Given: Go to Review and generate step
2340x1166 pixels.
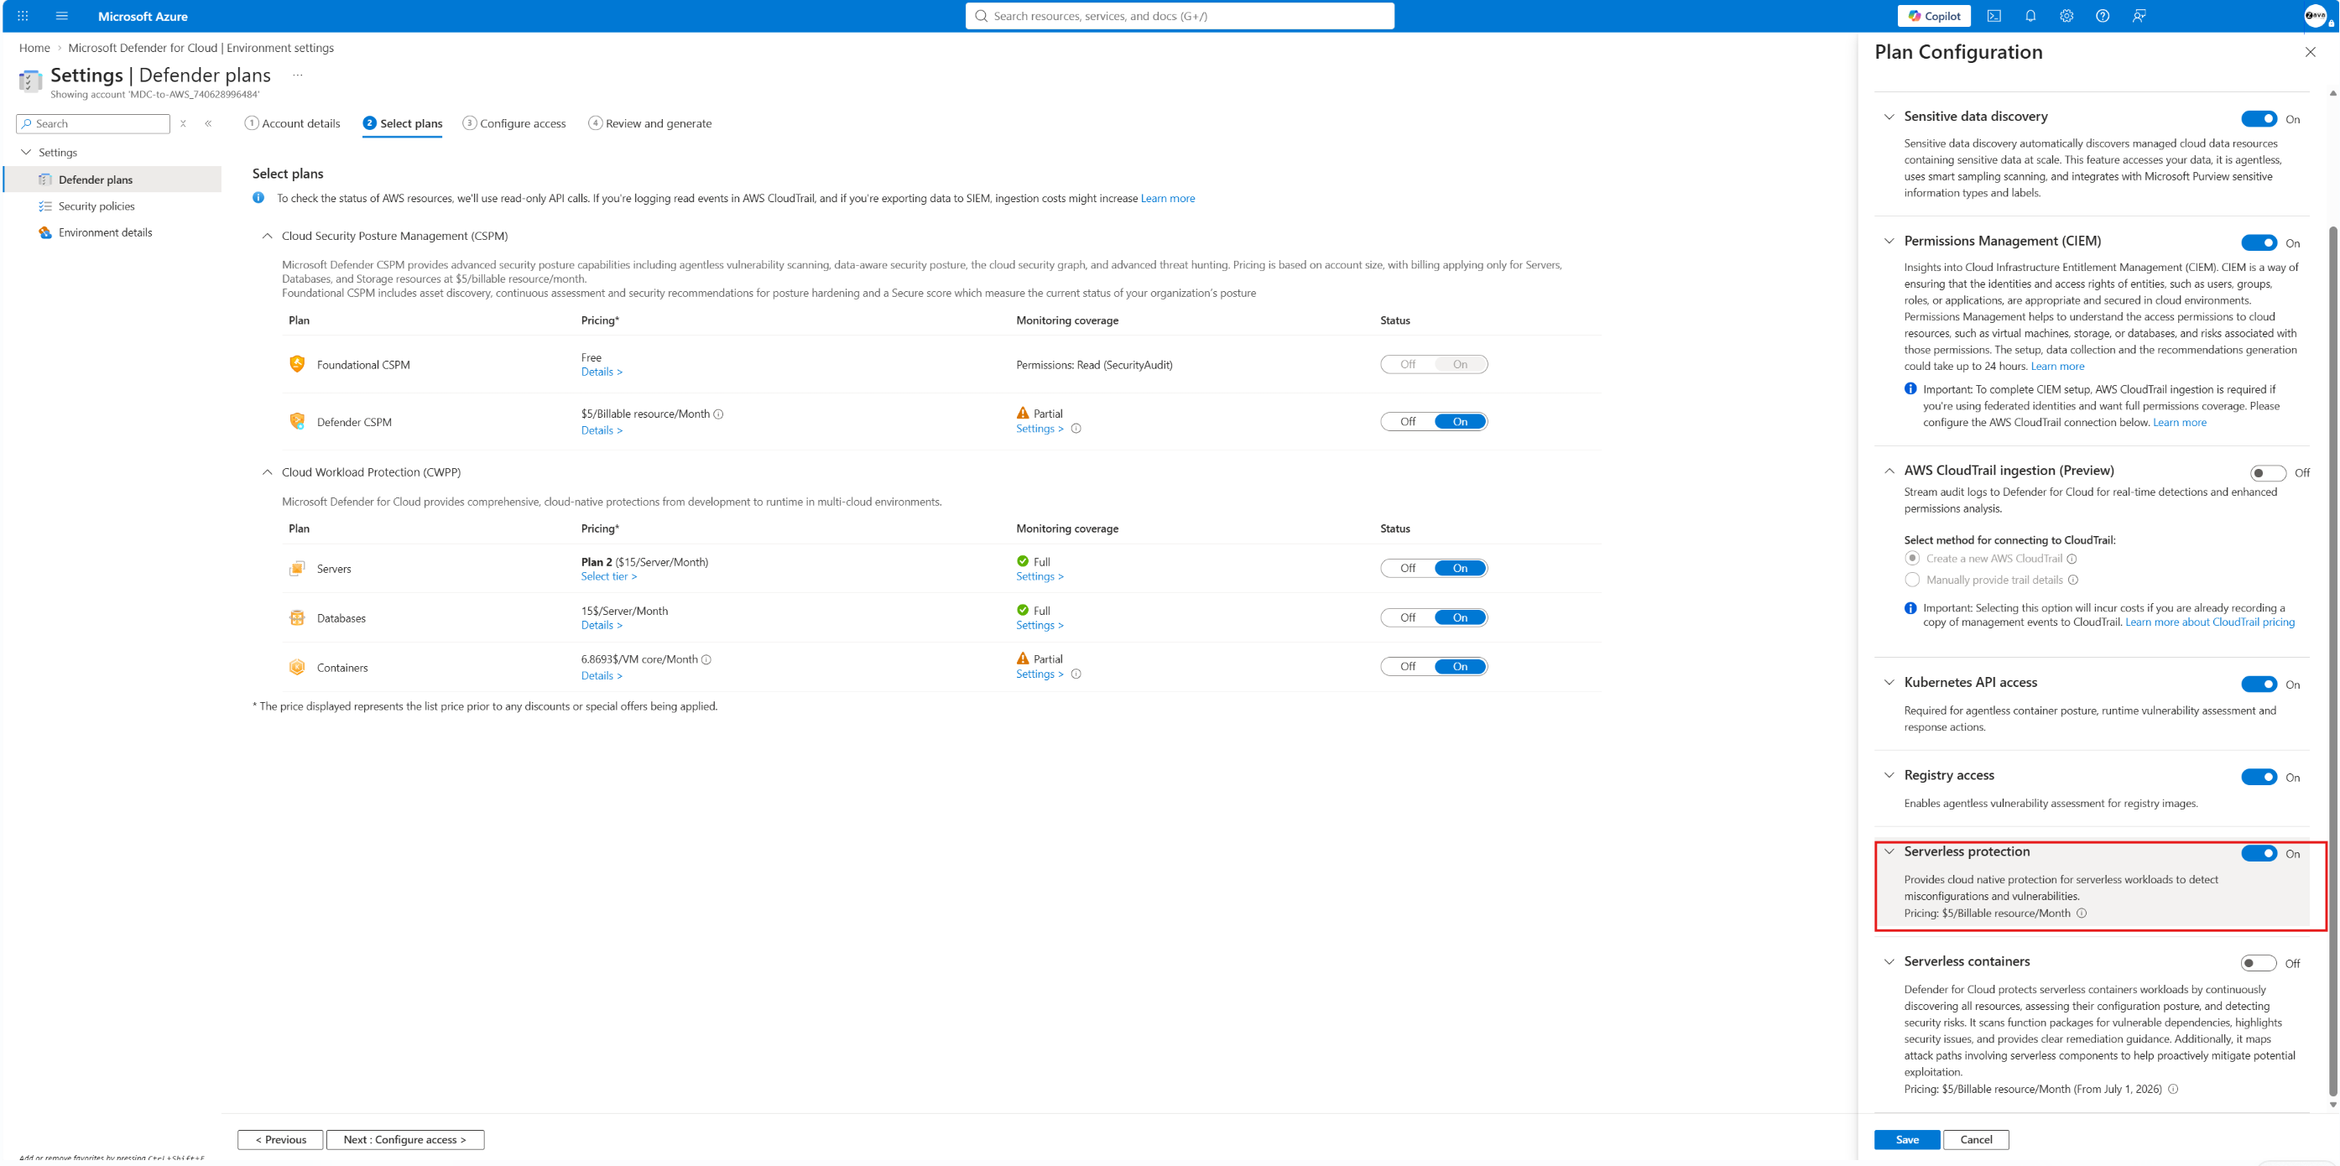Looking at the screenshot, I should (650, 123).
